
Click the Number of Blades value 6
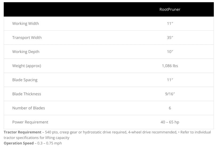tap(170, 108)
